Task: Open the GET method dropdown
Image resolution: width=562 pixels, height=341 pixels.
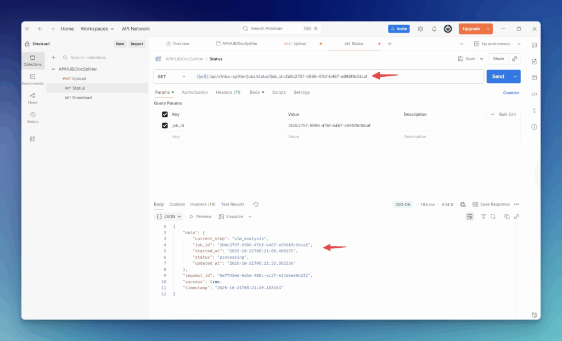Action: point(172,77)
